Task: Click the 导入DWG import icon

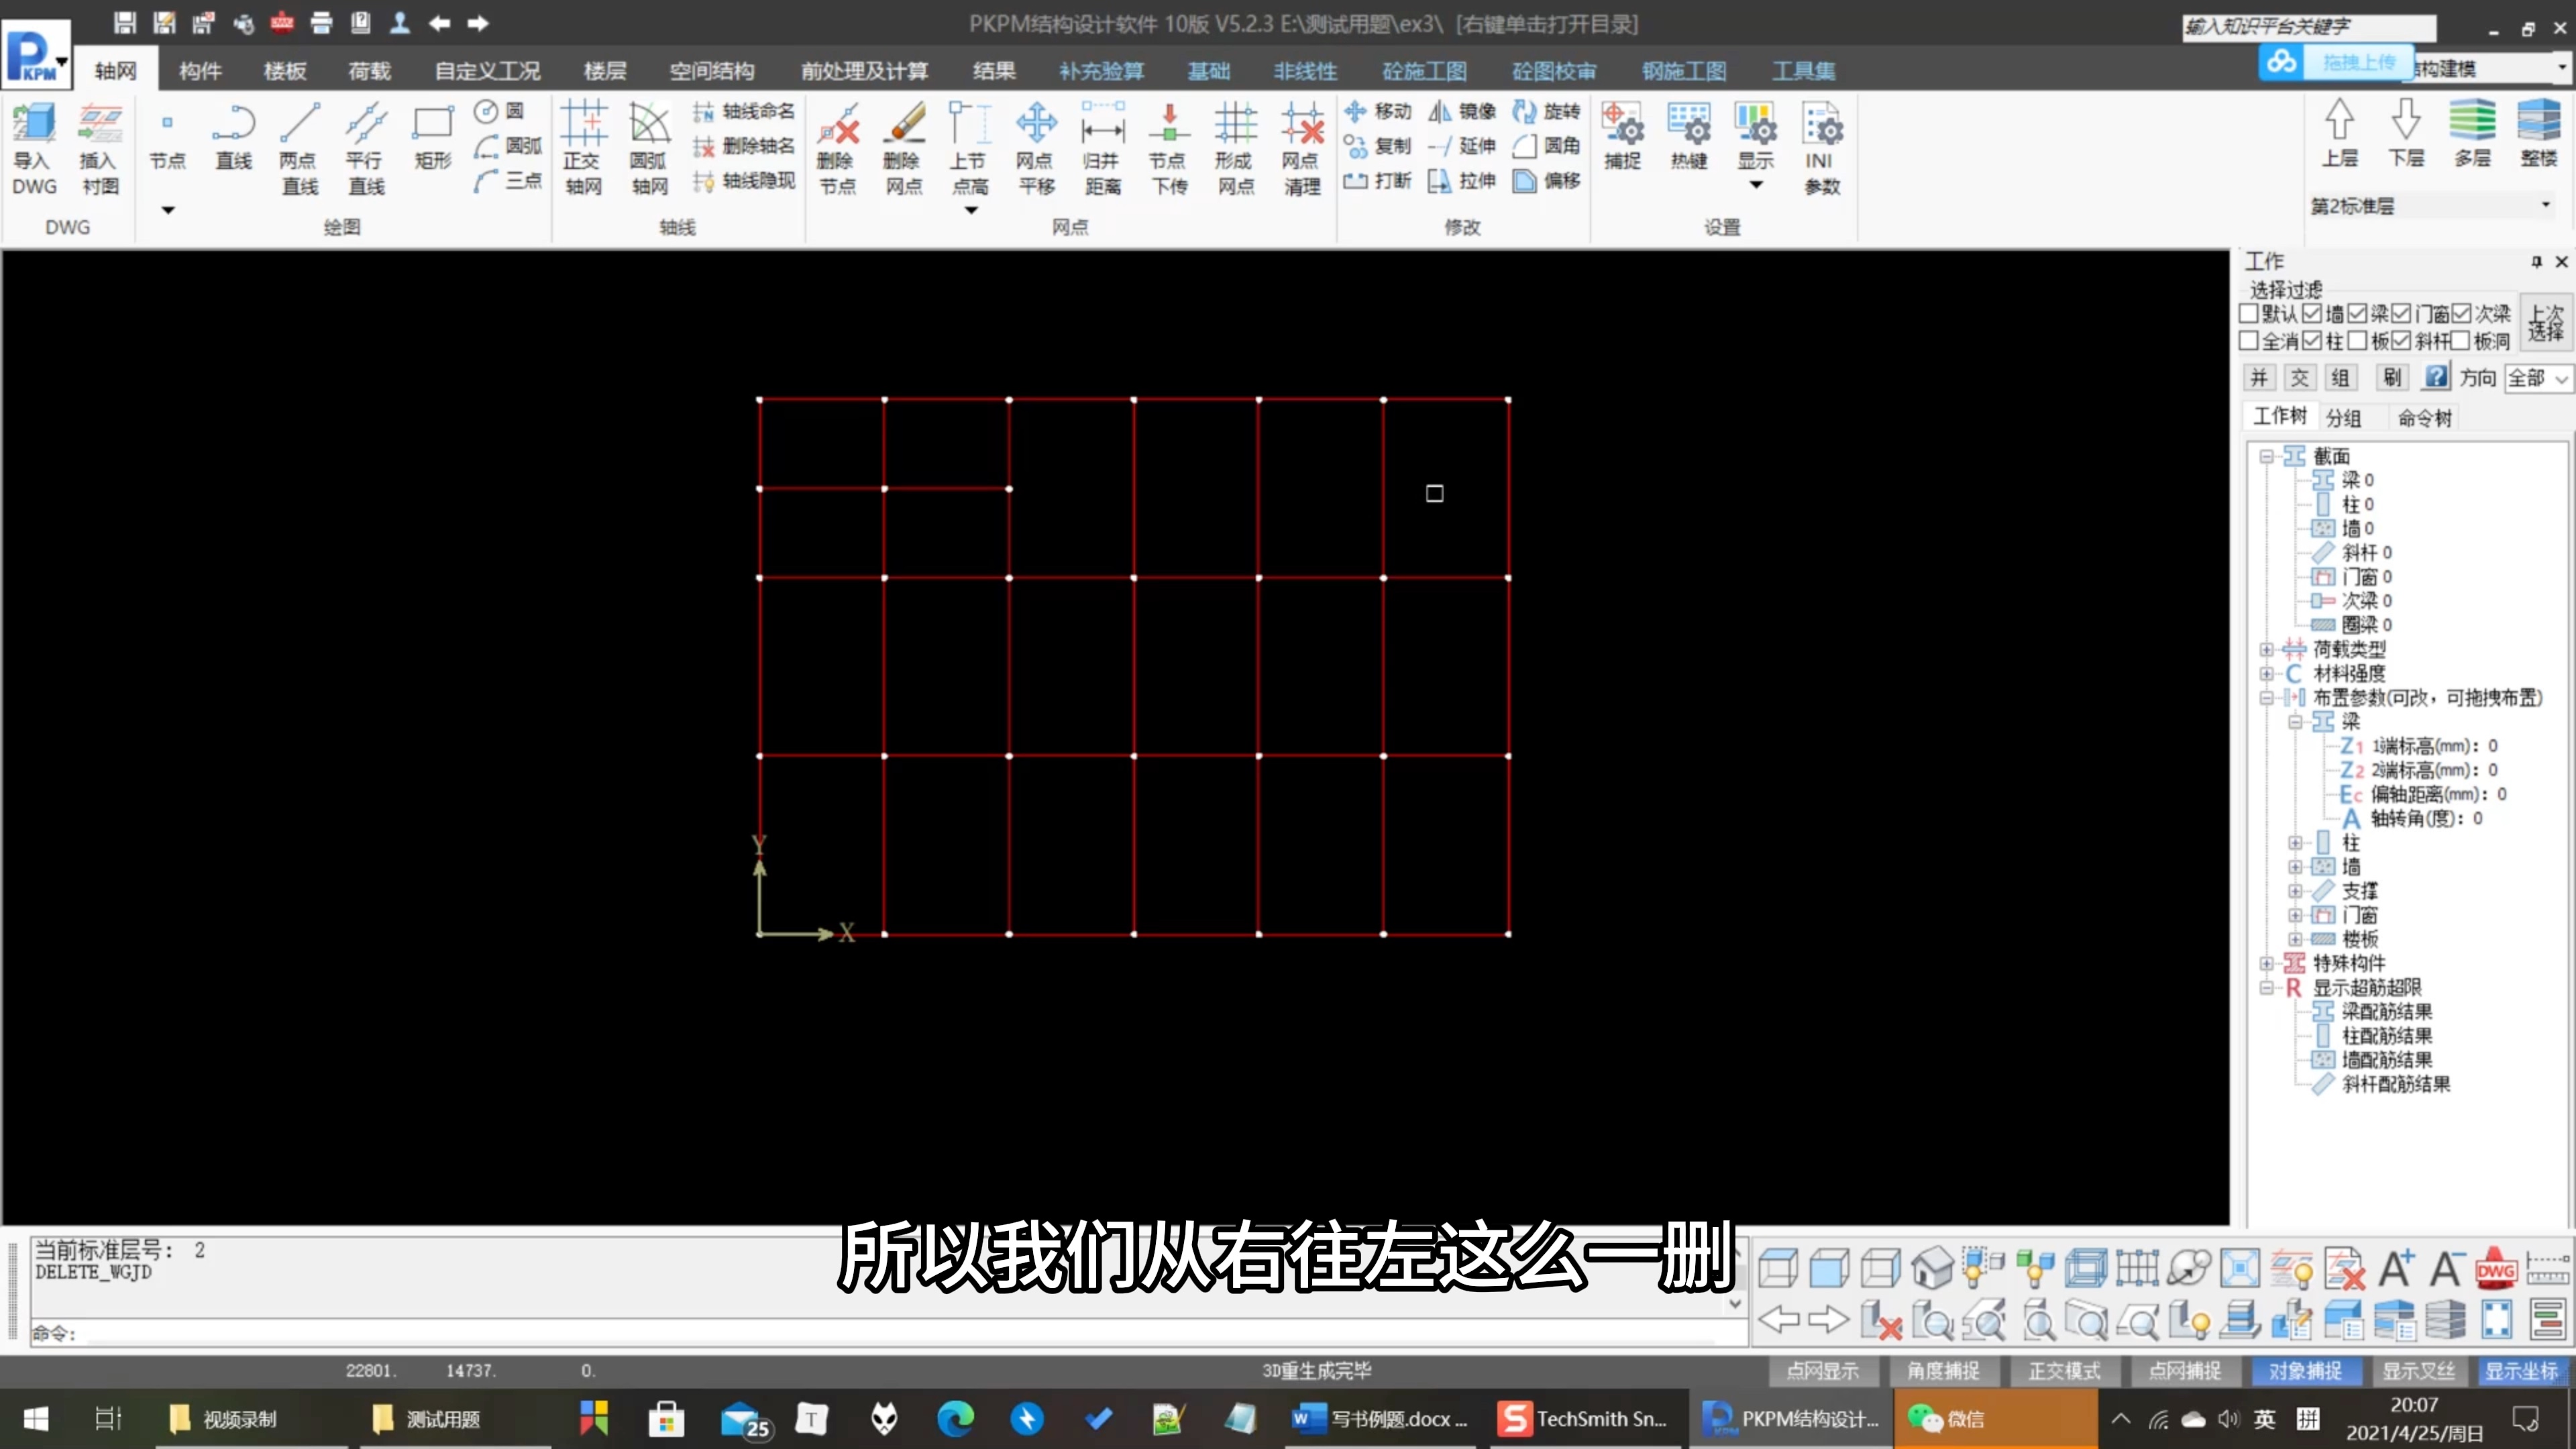Action: pos(34,148)
